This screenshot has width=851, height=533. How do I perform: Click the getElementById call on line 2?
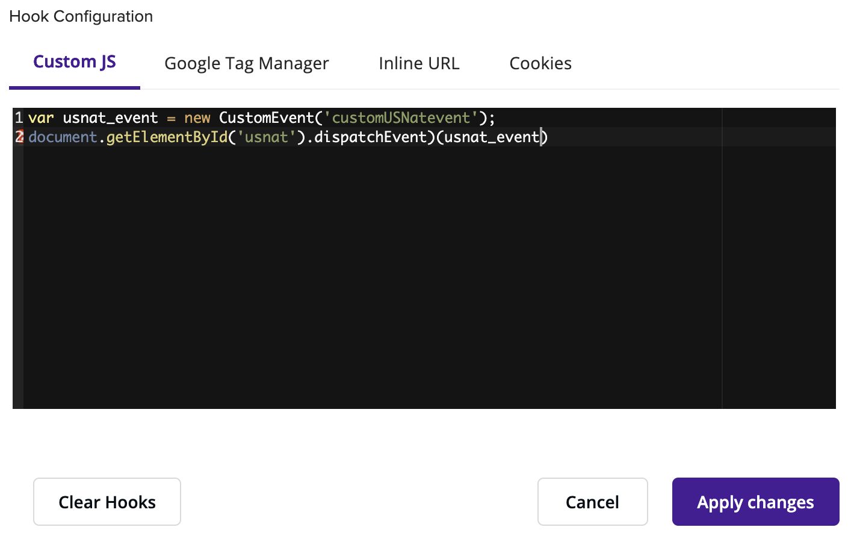coord(167,137)
